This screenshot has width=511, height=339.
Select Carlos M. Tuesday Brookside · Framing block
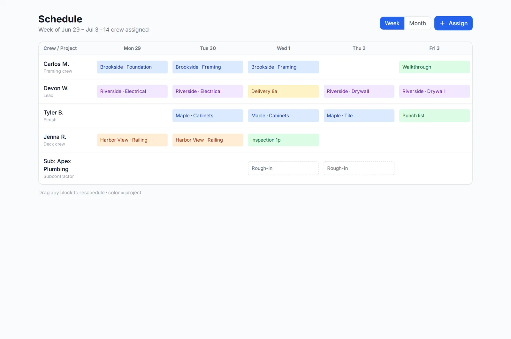[x=208, y=67]
